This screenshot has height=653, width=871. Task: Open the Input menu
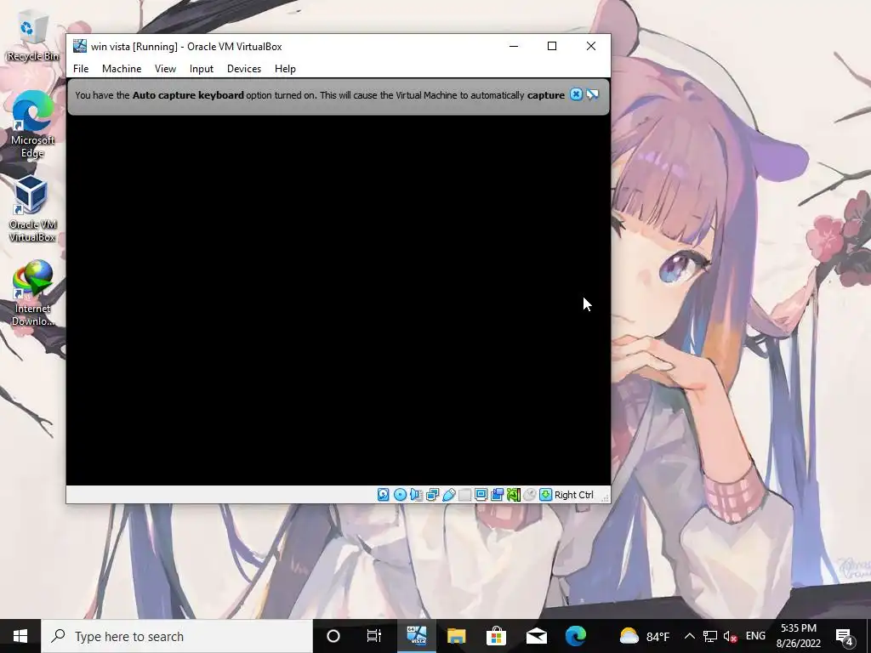(201, 69)
